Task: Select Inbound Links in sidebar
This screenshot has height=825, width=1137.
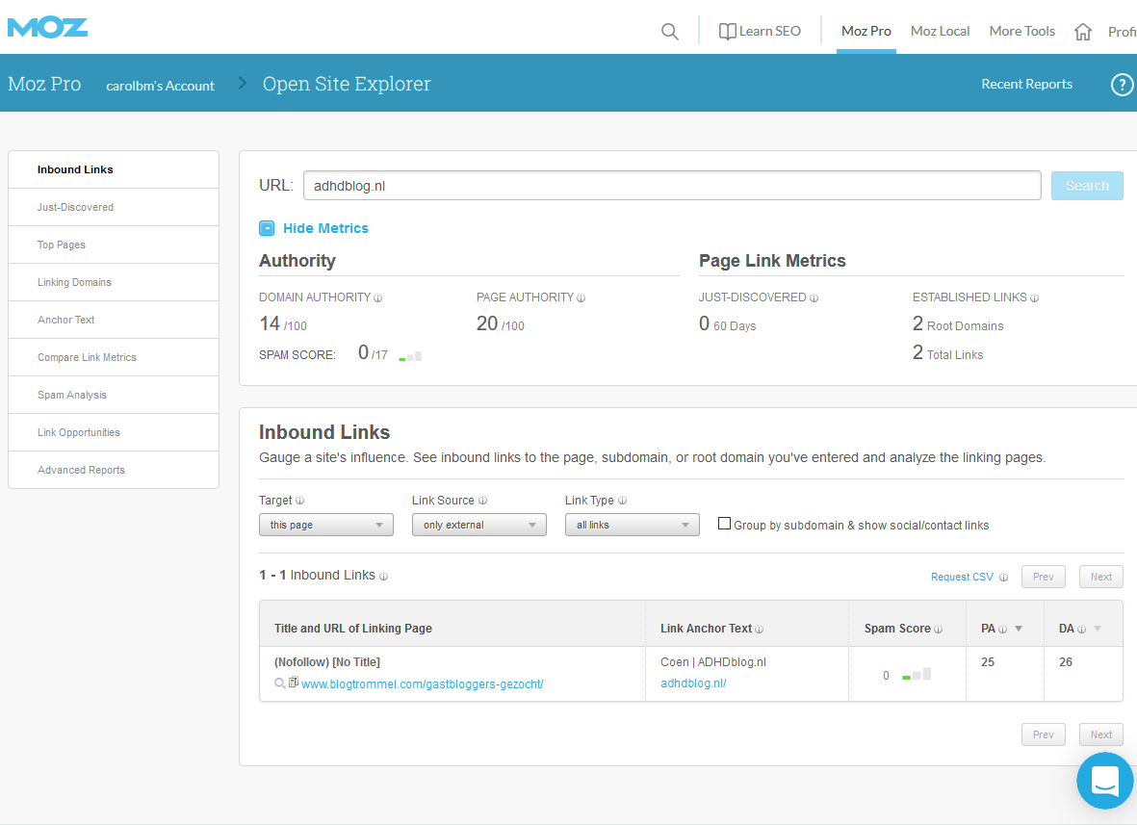Action: [x=114, y=169]
